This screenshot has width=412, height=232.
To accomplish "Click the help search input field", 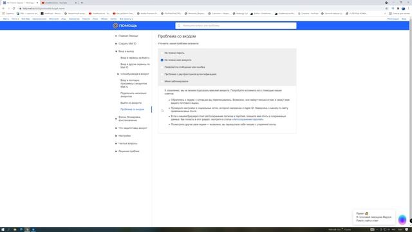I will 236,26.
